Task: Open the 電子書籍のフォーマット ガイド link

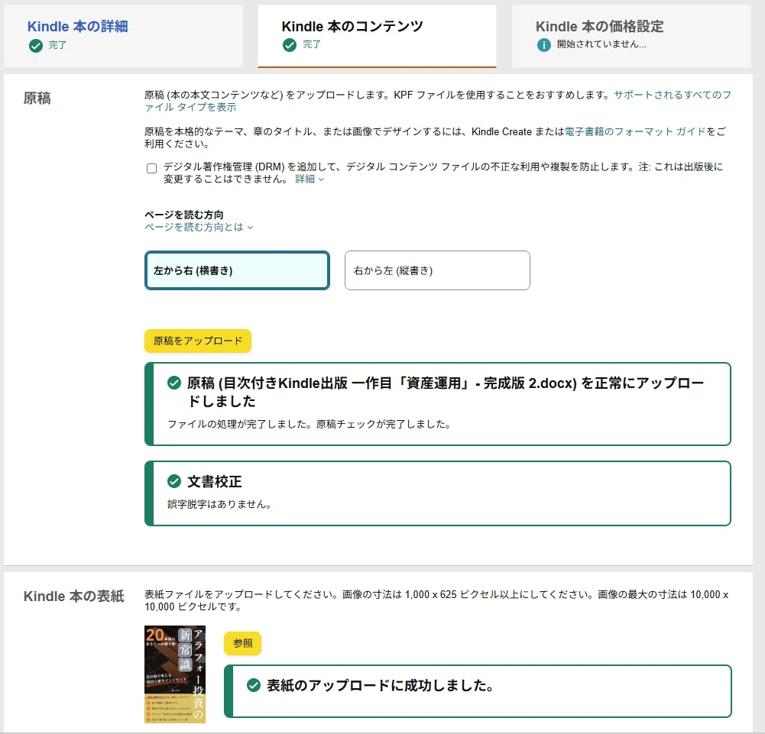Action: [x=635, y=131]
